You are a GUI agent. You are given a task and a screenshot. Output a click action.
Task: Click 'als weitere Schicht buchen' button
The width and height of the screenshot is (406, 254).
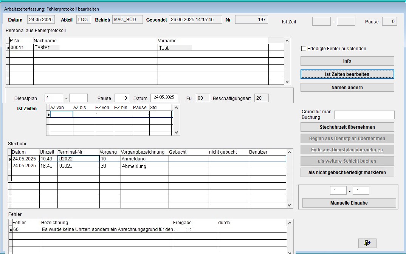tap(347, 161)
